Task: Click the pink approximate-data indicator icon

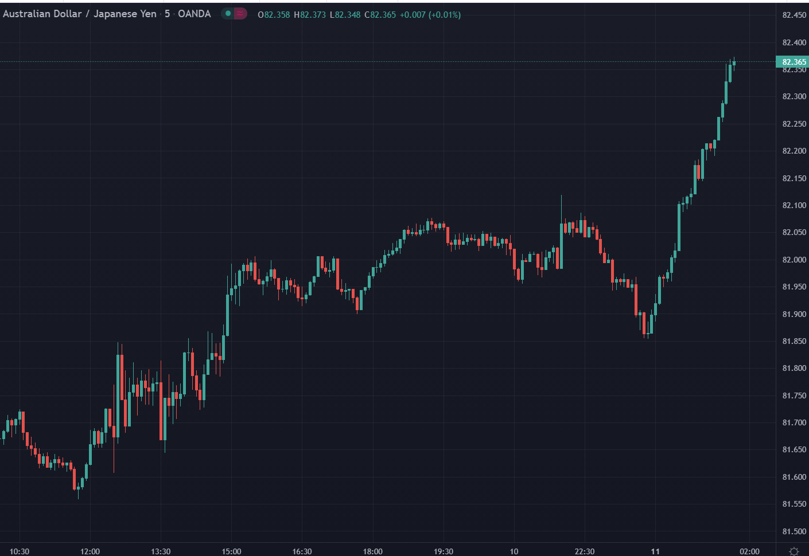Action: (x=240, y=14)
